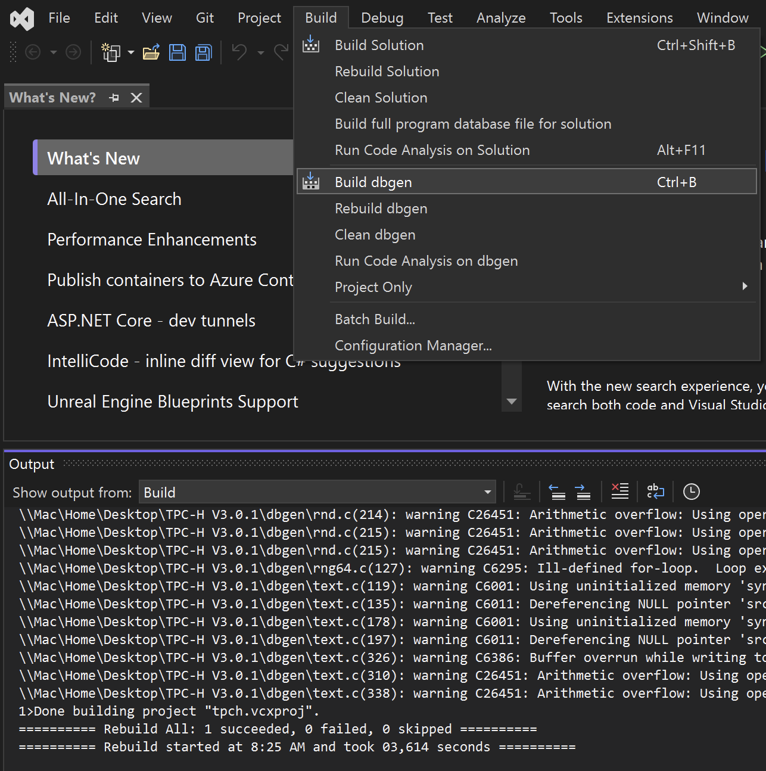
Task: Enable timestamps via the clock icon
Action: point(691,491)
